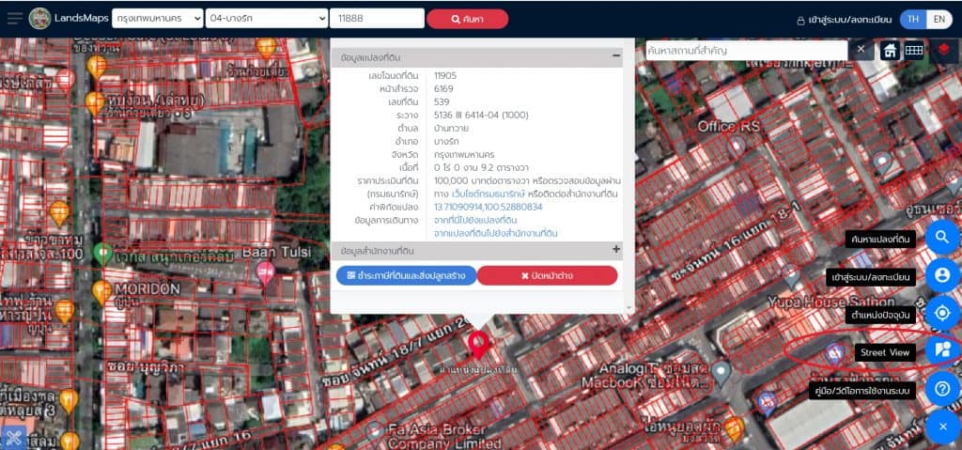
Task: Open Street View mode
Action: 942,350
